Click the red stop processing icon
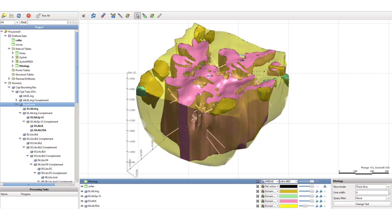 29,16
